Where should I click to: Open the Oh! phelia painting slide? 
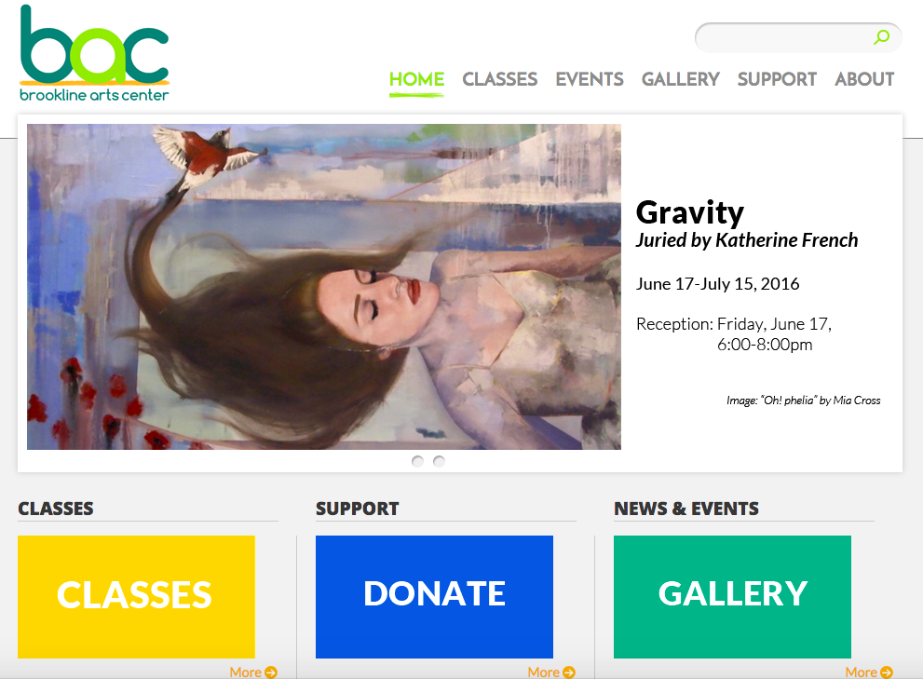(x=324, y=287)
